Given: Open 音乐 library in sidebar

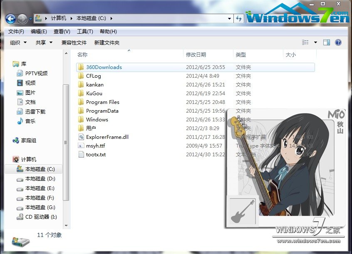Looking at the screenshot, I should [30, 121].
